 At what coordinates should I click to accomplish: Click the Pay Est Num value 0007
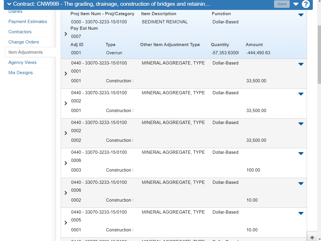[76, 36]
